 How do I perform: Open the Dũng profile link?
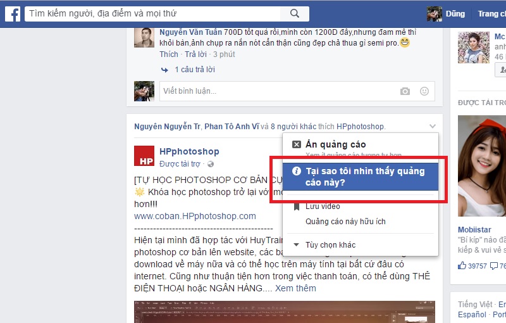tap(455, 14)
